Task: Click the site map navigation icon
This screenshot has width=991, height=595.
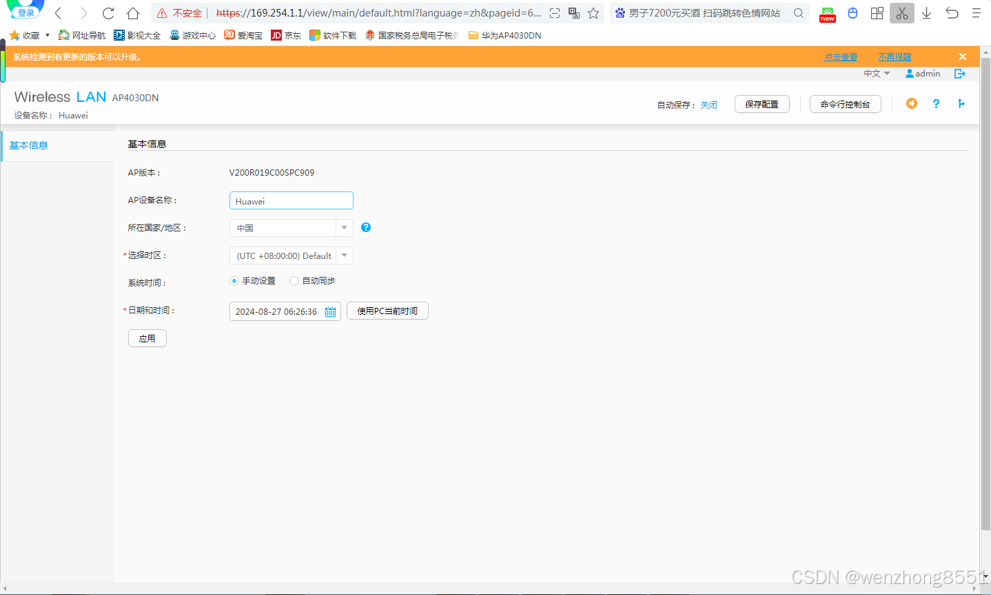Action: tap(961, 103)
